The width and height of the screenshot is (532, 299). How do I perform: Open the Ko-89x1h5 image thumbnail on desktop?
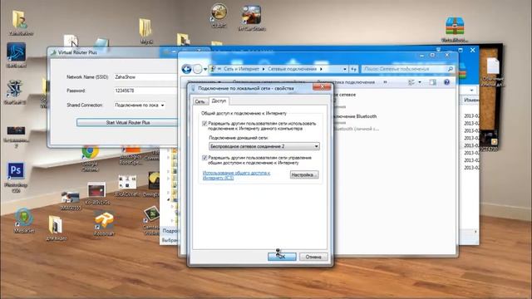pos(97,194)
